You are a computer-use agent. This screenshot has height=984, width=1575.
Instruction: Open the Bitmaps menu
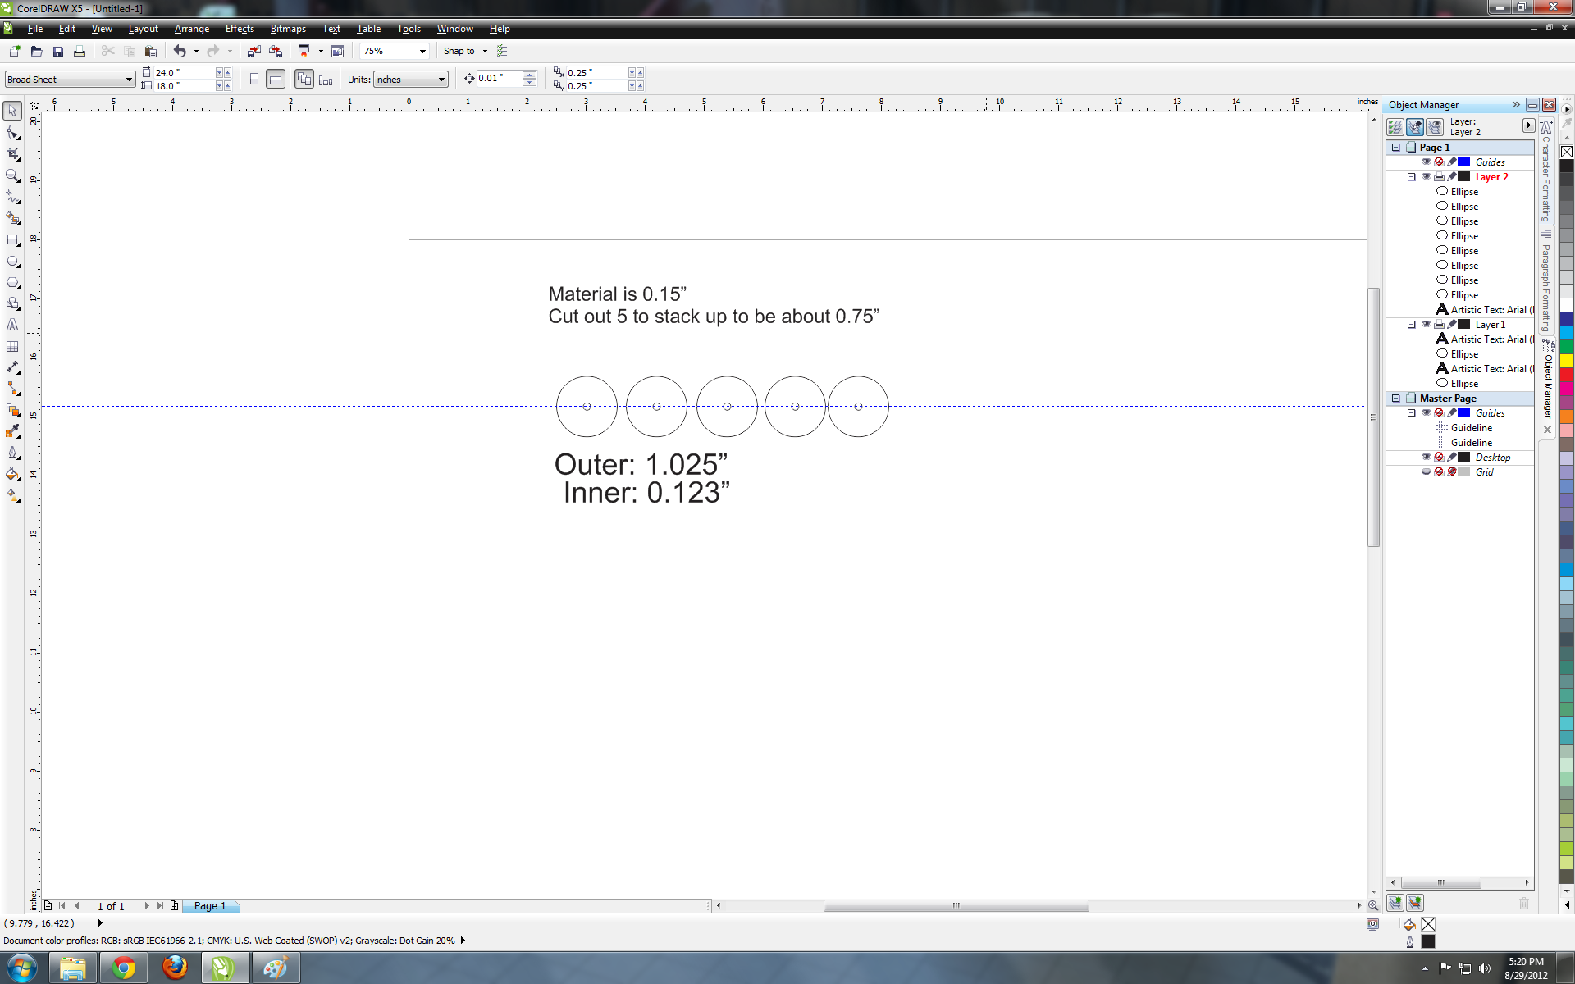click(x=288, y=29)
